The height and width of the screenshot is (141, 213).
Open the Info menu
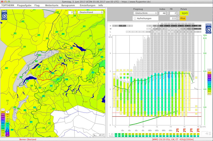(101, 5)
